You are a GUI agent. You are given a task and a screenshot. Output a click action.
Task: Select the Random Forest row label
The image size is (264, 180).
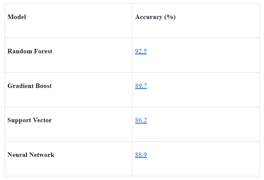pos(30,52)
